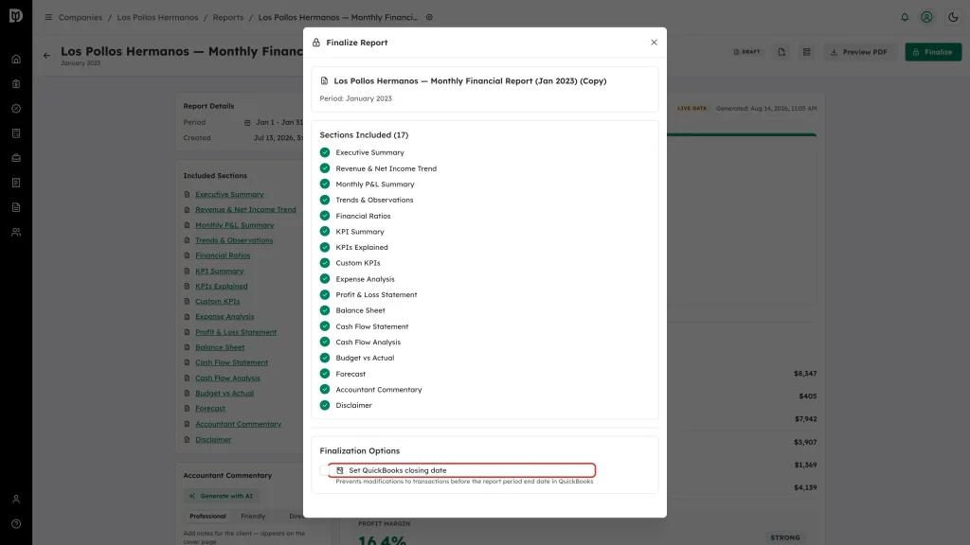970x545 pixels.
Task: Open the Financial Ratios section link
Action: coord(223,255)
